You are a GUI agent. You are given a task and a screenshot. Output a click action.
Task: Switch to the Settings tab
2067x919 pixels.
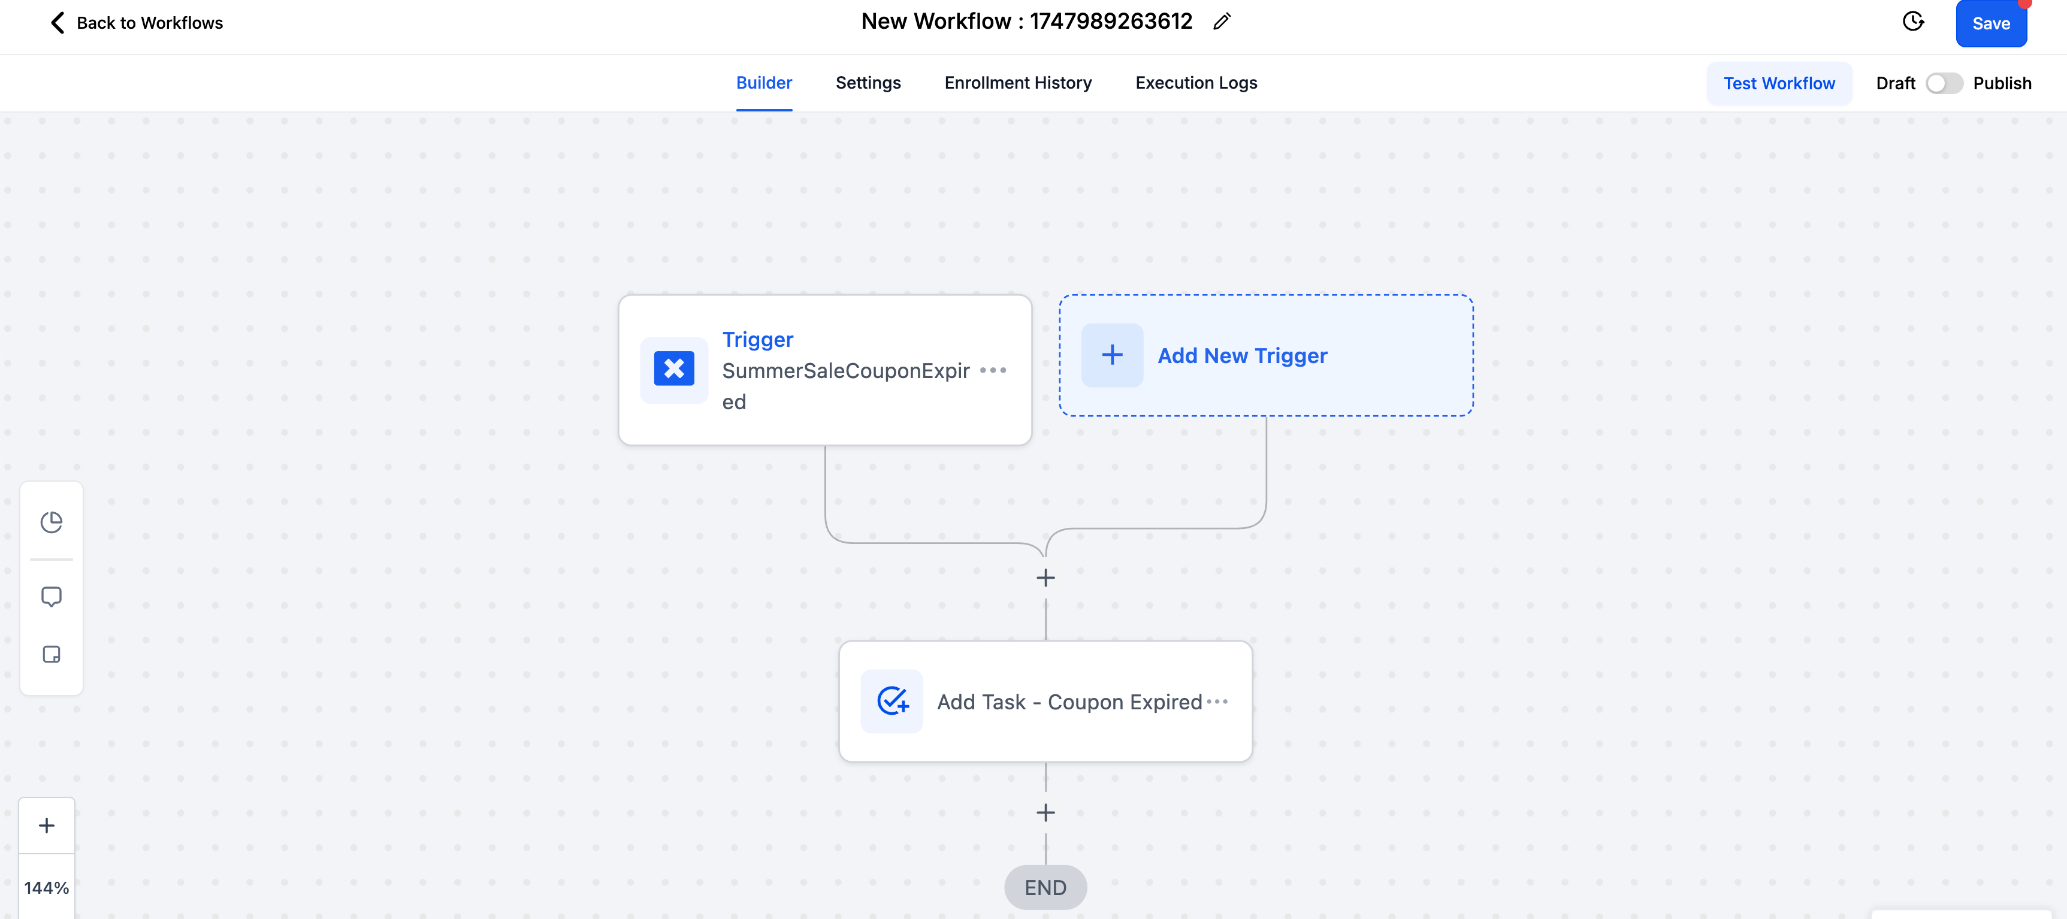pyautogui.click(x=868, y=83)
